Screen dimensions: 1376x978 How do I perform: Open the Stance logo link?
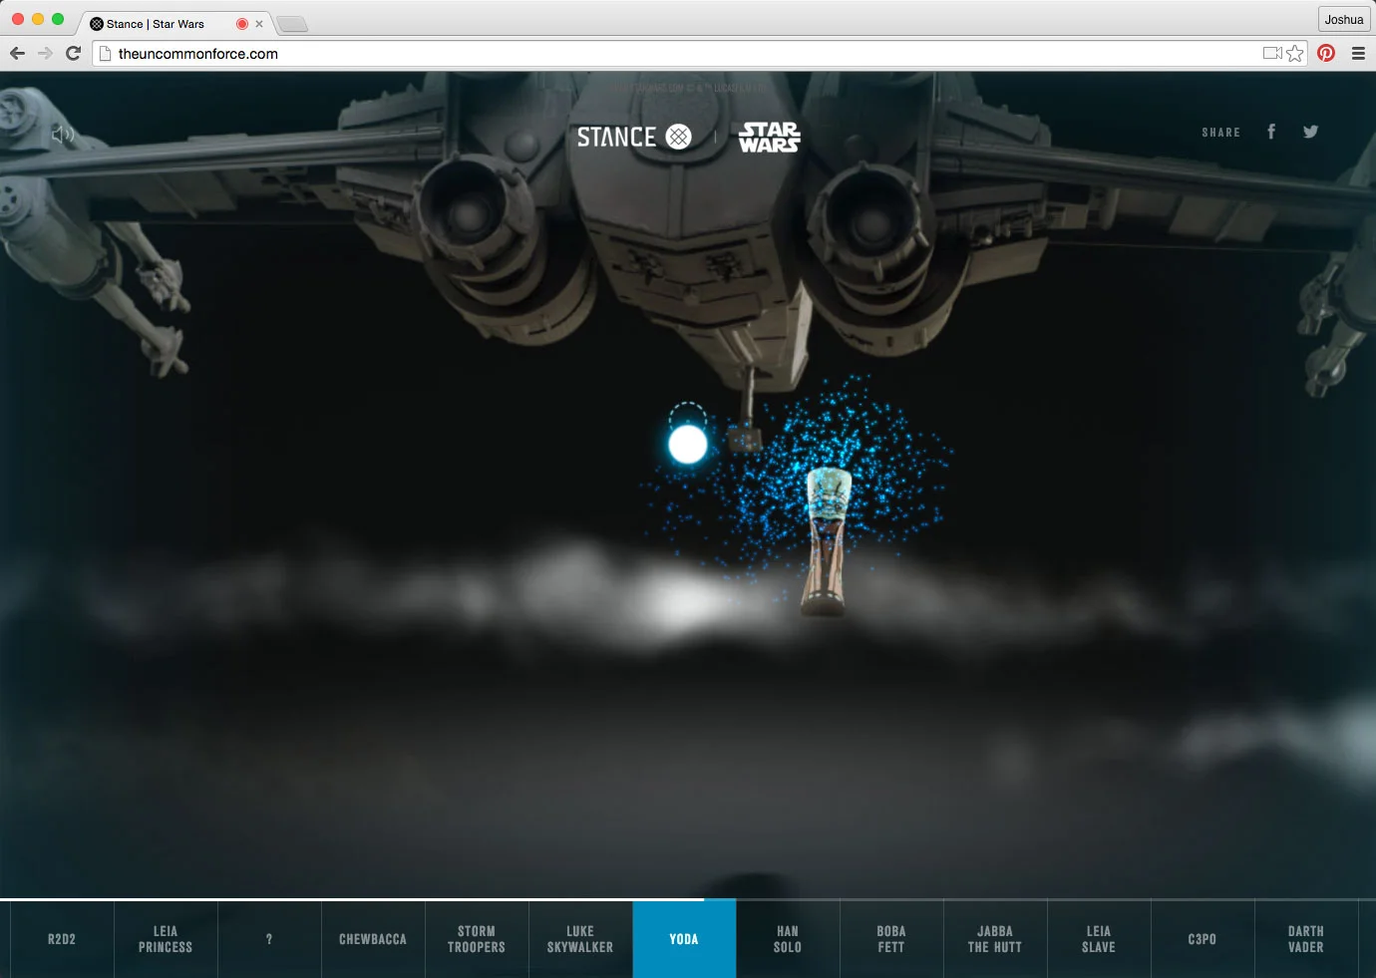(634, 137)
